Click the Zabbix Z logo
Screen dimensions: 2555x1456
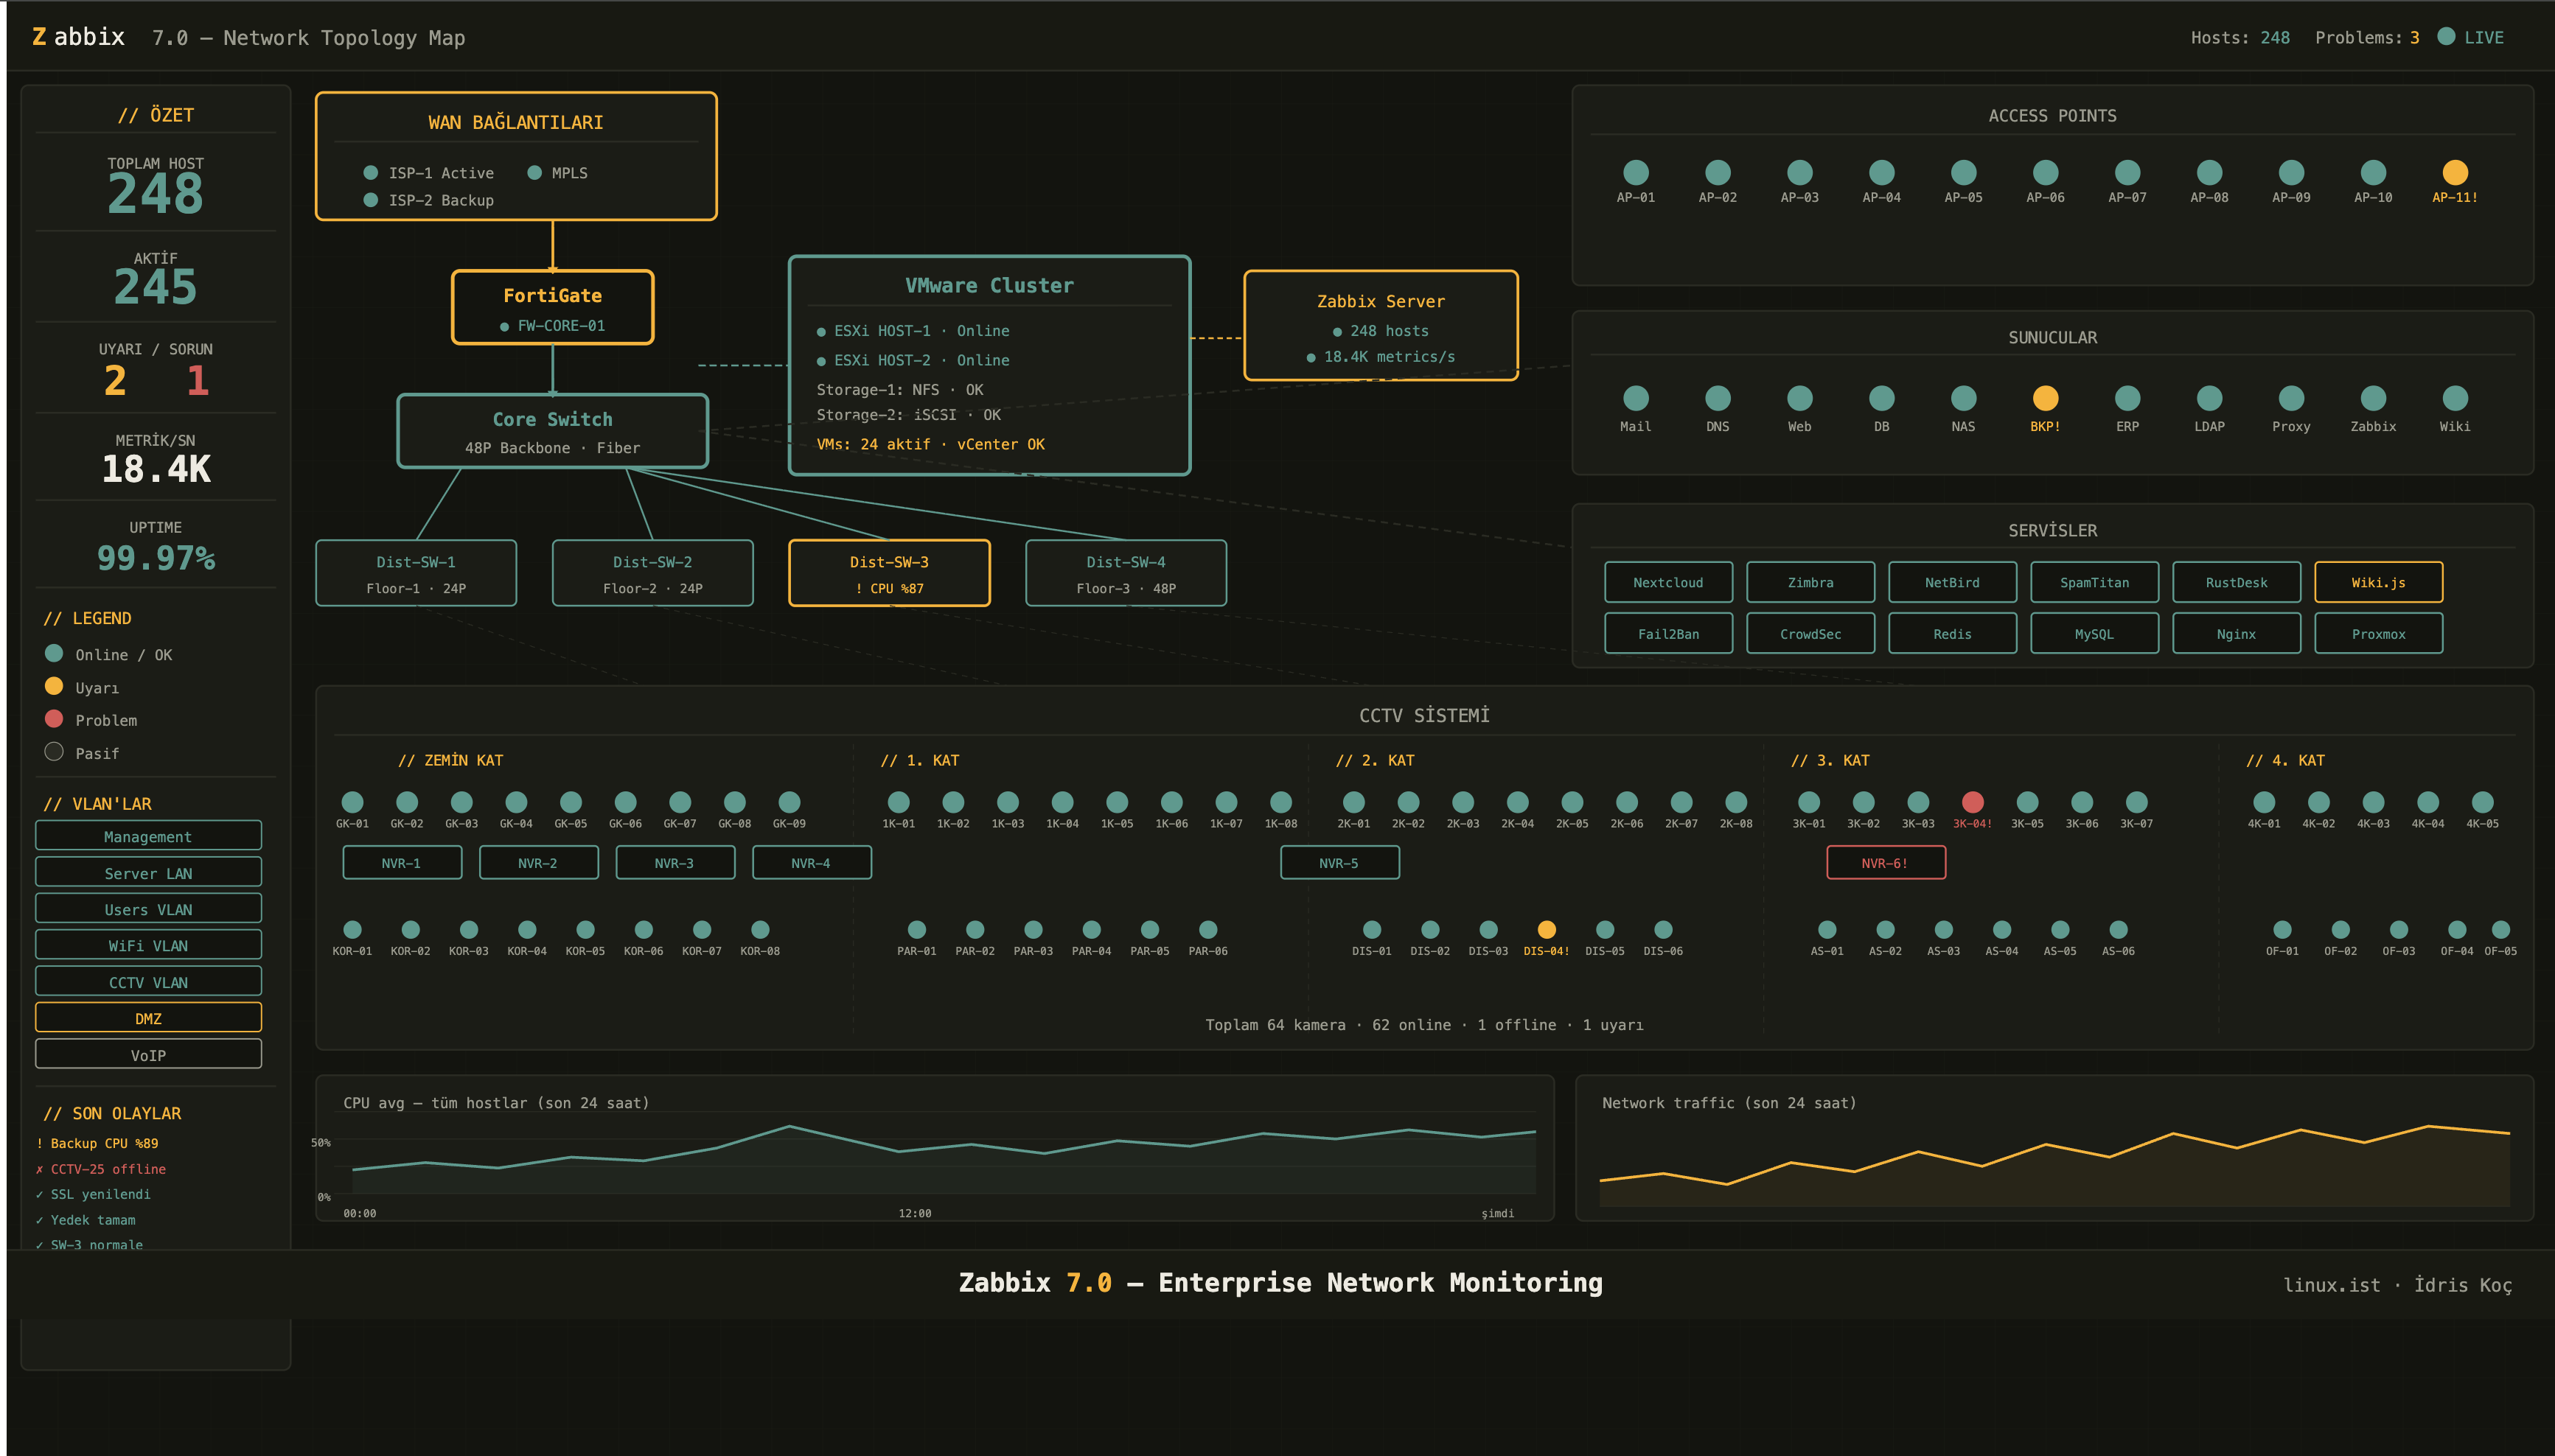pyautogui.click(x=39, y=37)
